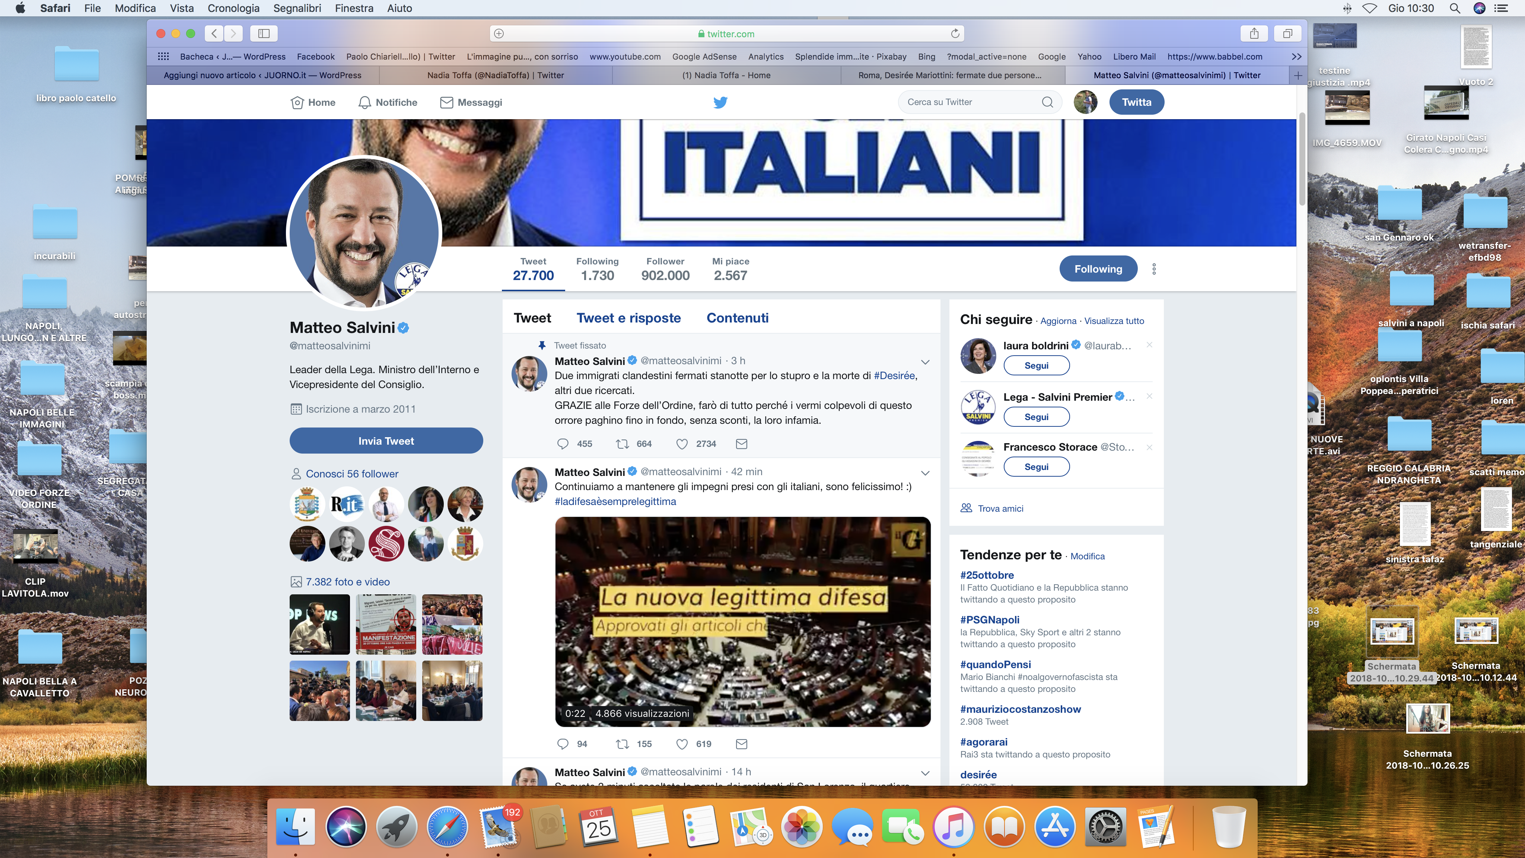Viewport: 1525px width, 858px height.
Task: Click Invia Tweet button
Action: coord(386,441)
